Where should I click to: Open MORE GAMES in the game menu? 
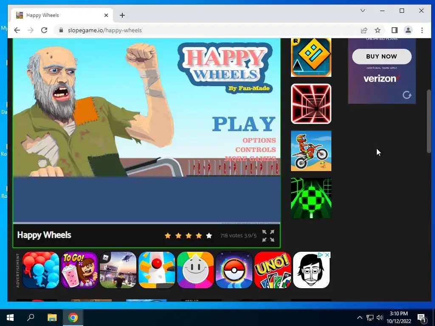pos(250,159)
